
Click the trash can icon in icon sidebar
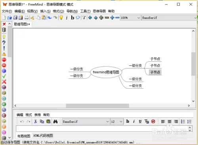click(x=4, y=30)
